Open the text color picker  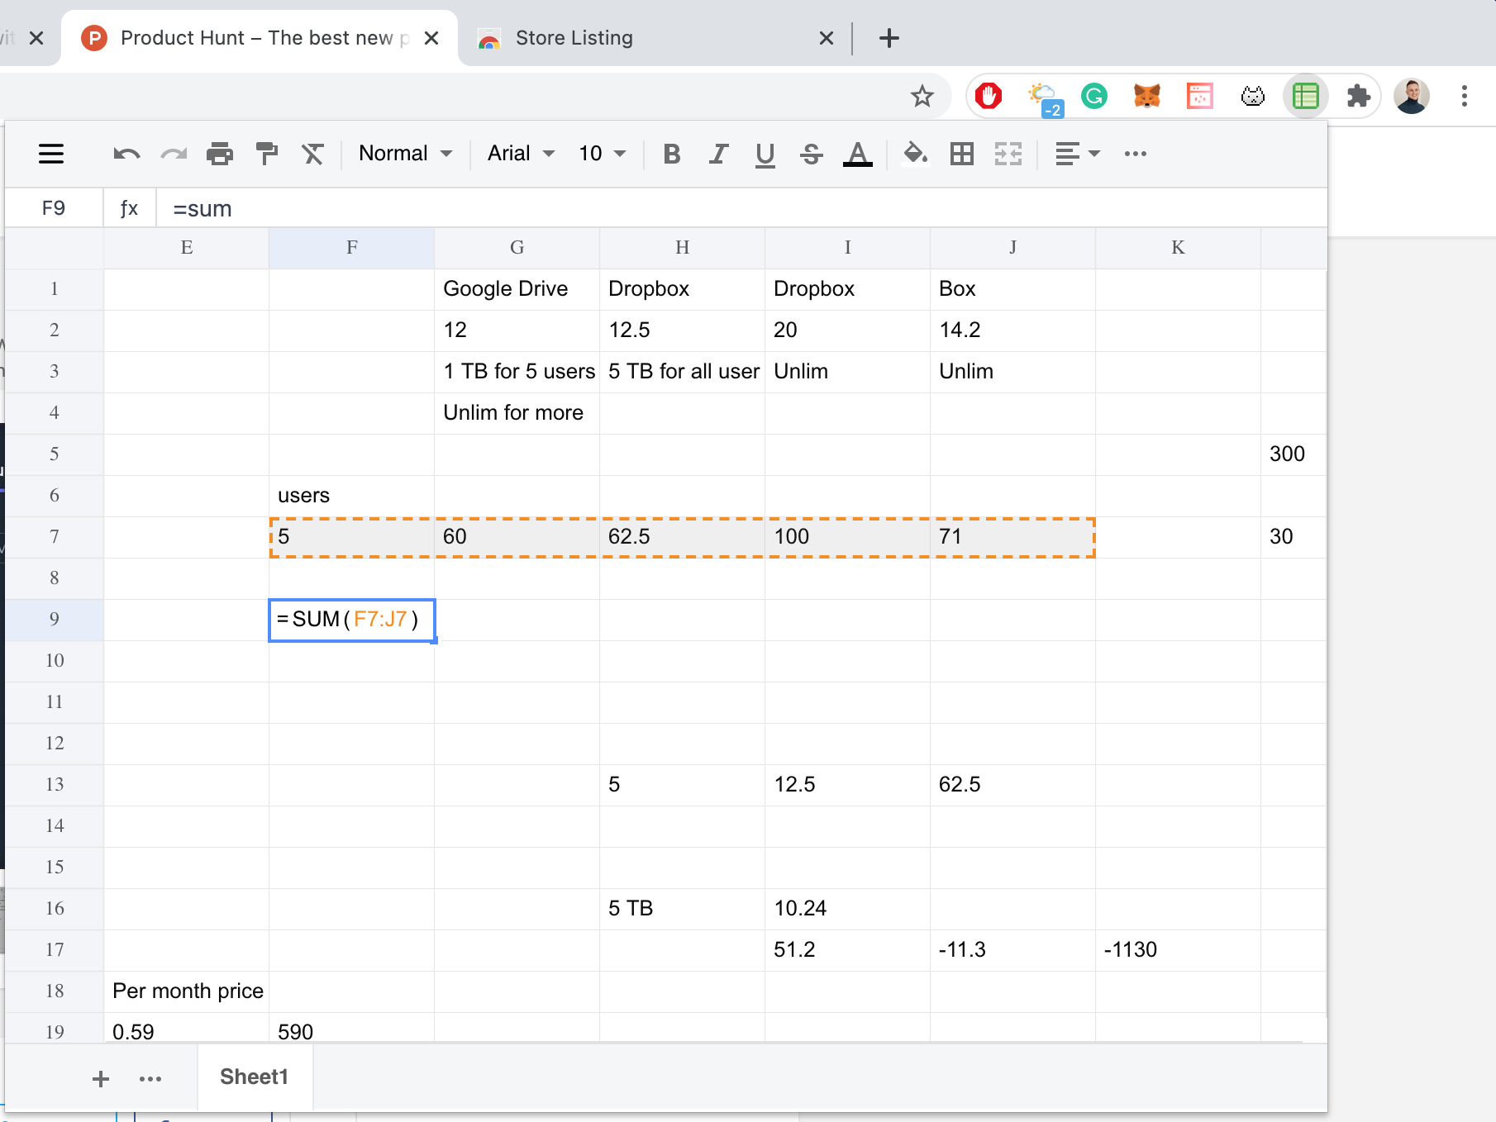click(x=858, y=155)
